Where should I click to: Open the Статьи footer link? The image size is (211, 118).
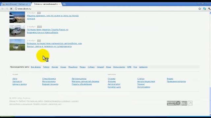[x=141, y=79]
